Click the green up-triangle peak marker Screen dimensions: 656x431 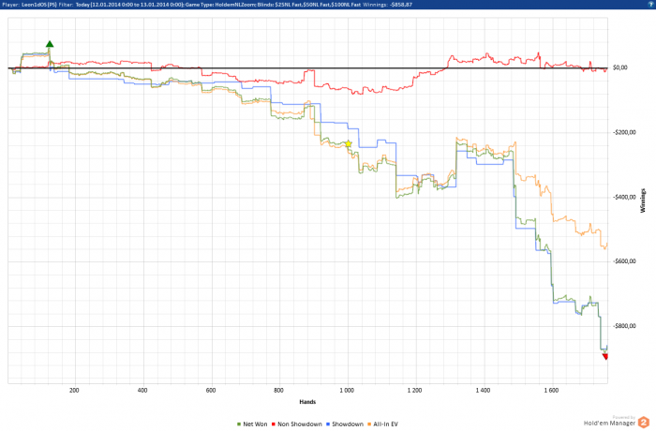pos(50,44)
